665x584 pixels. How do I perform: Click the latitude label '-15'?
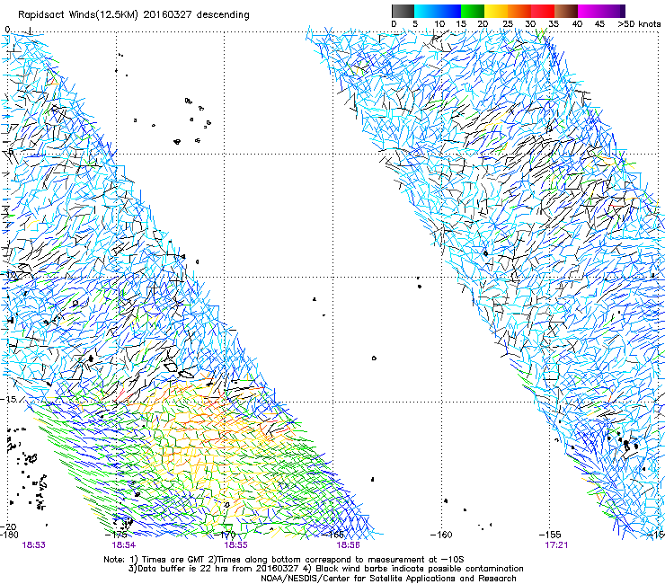point(9,399)
